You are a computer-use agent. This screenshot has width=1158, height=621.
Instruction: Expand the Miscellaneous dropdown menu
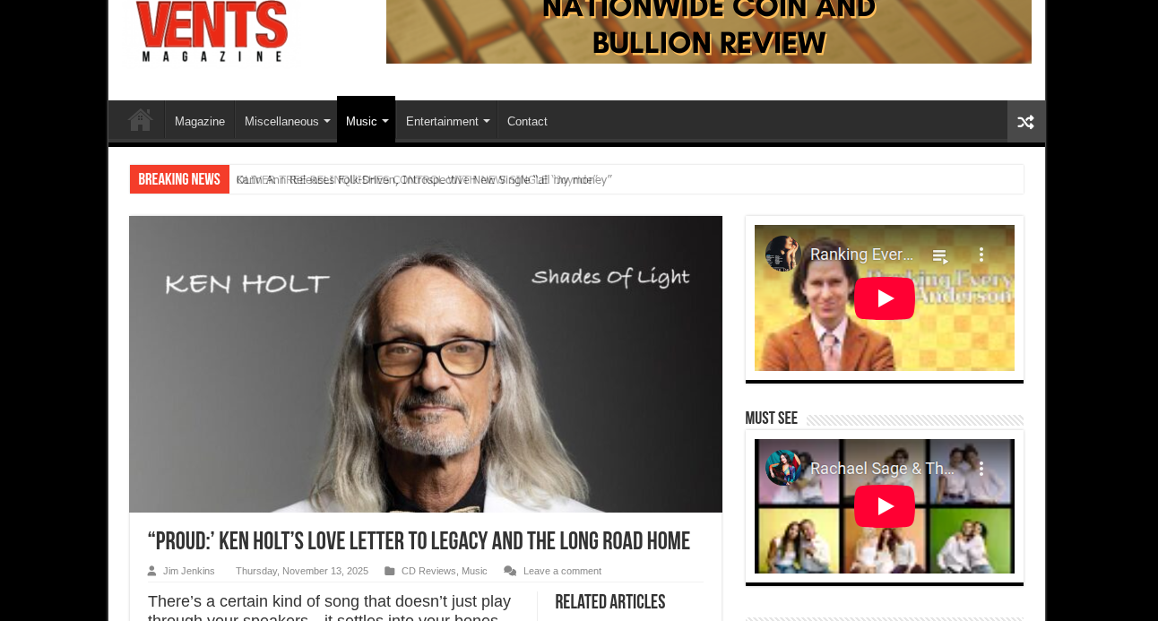coord(287,121)
